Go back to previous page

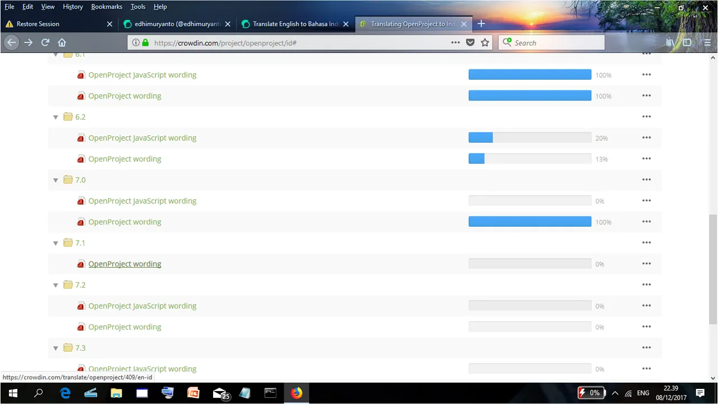[x=11, y=43]
